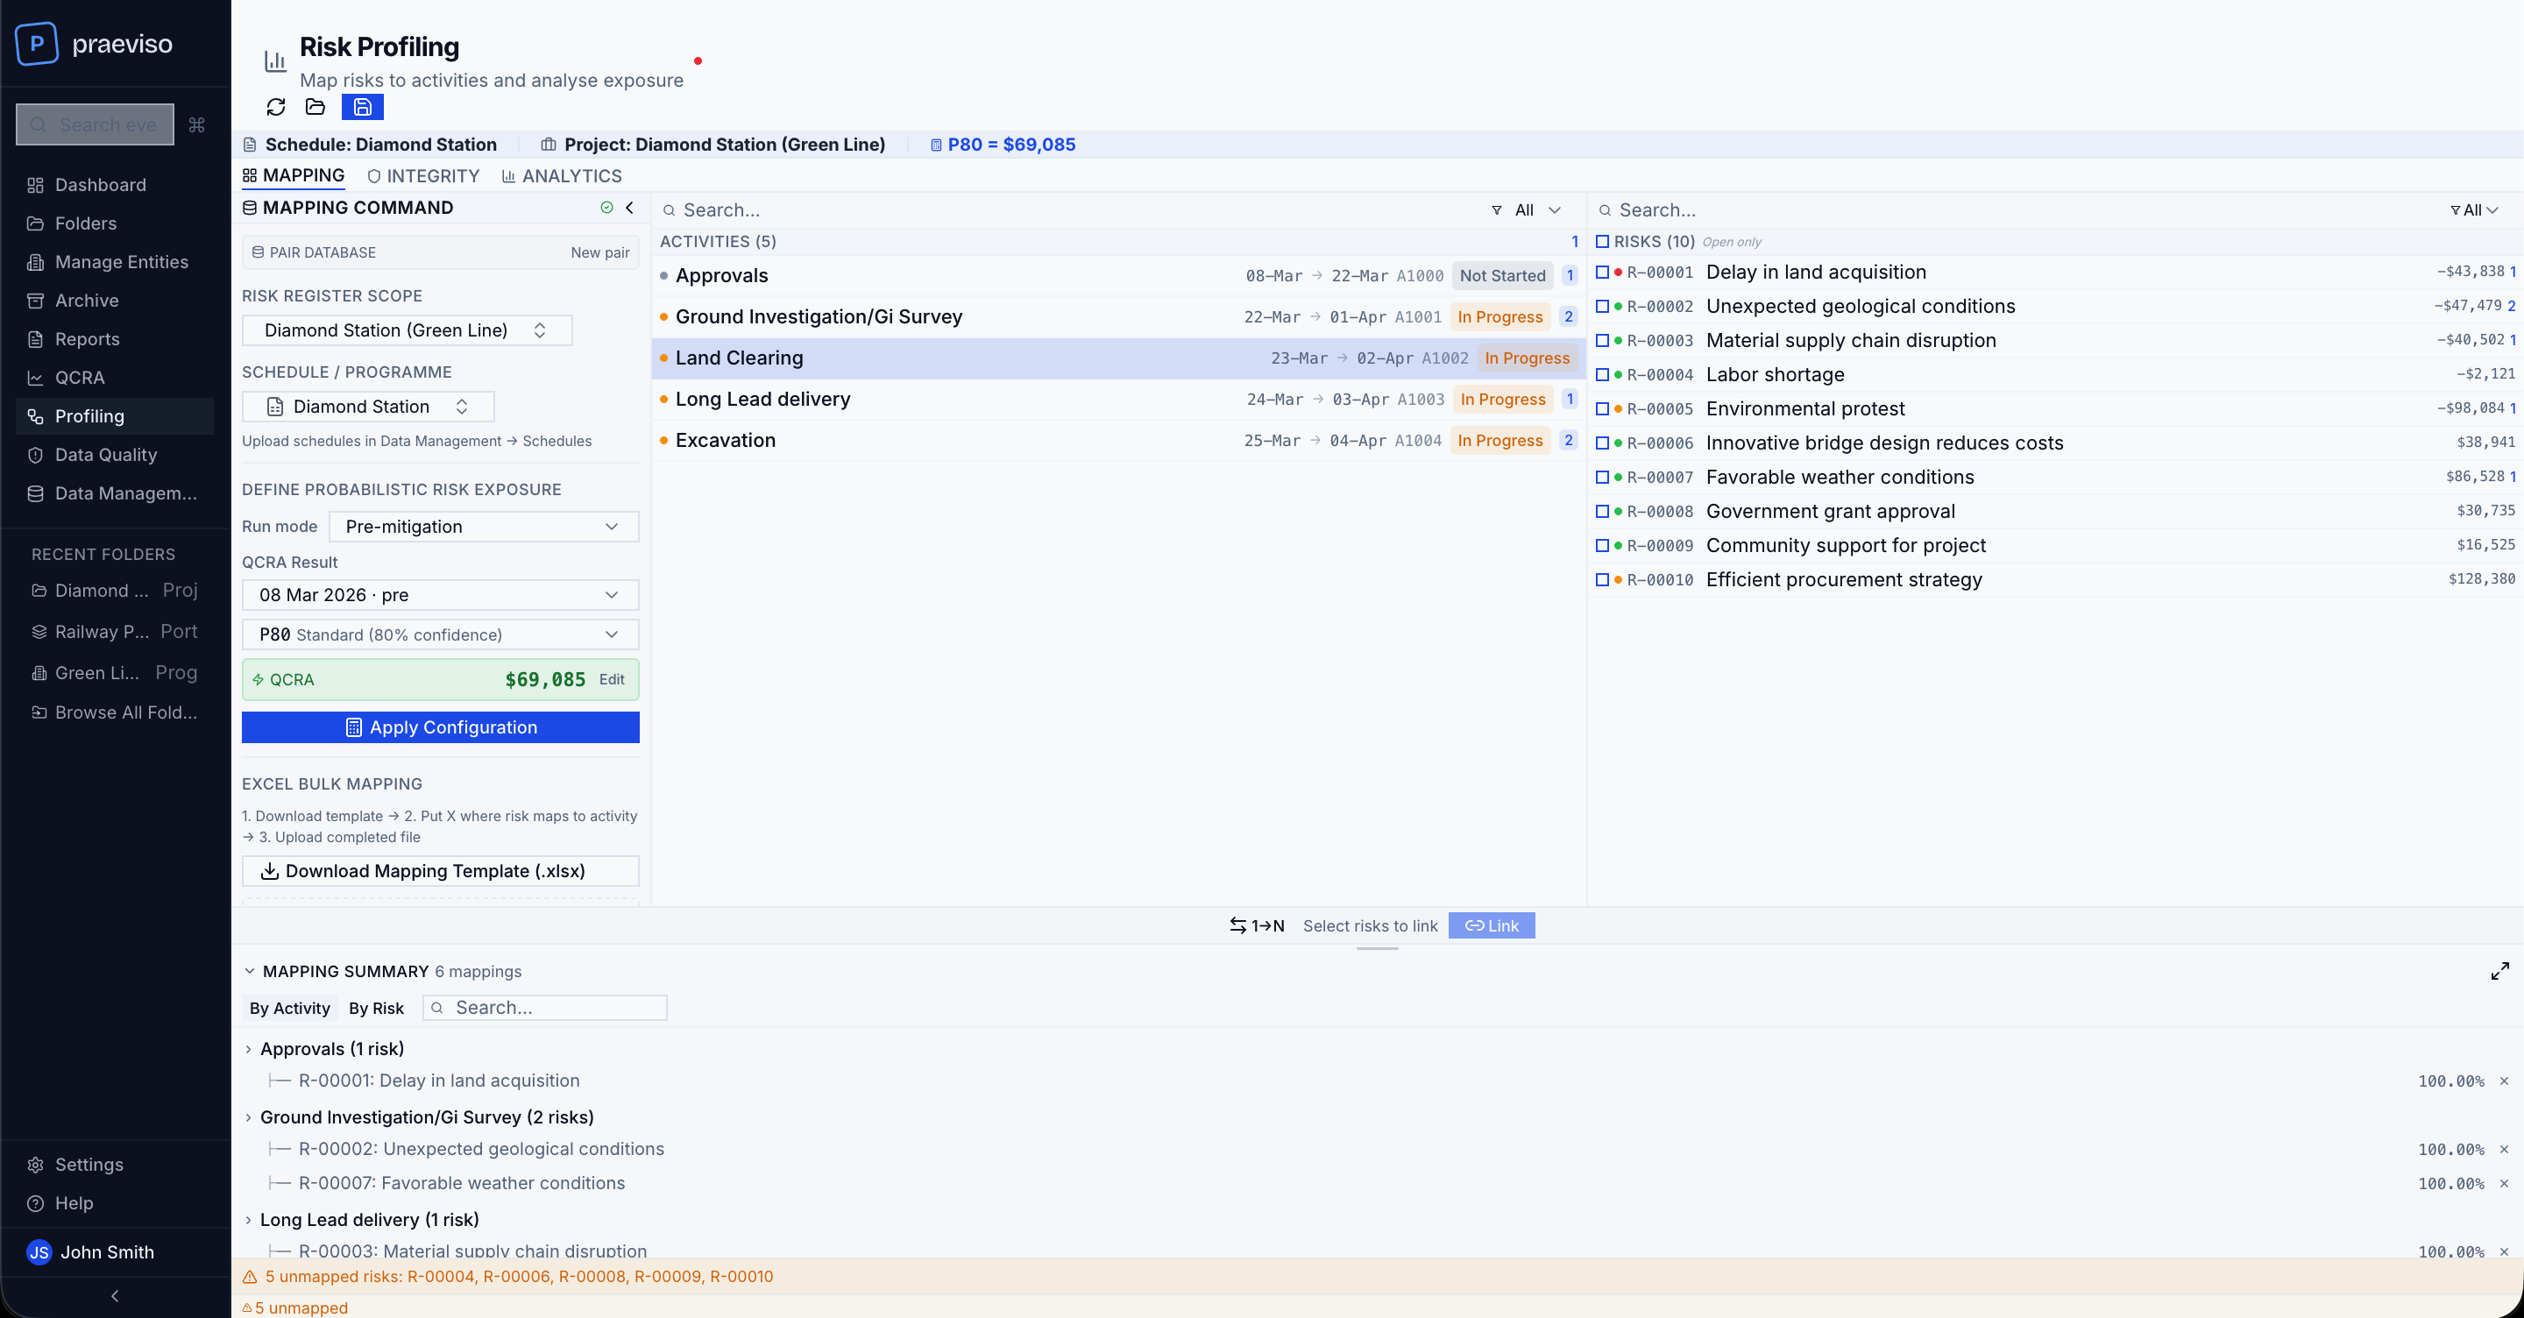The width and height of the screenshot is (2524, 1318).
Task: Switch to the INTEGRITY tab
Action: tap(423, 176)
